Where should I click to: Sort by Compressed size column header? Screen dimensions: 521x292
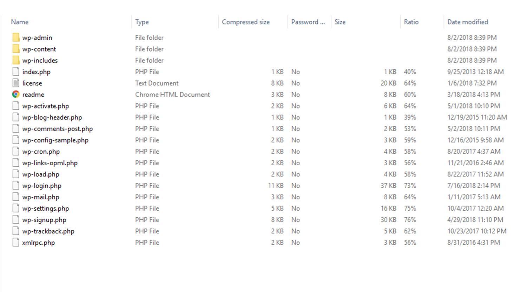pos(246,22)
